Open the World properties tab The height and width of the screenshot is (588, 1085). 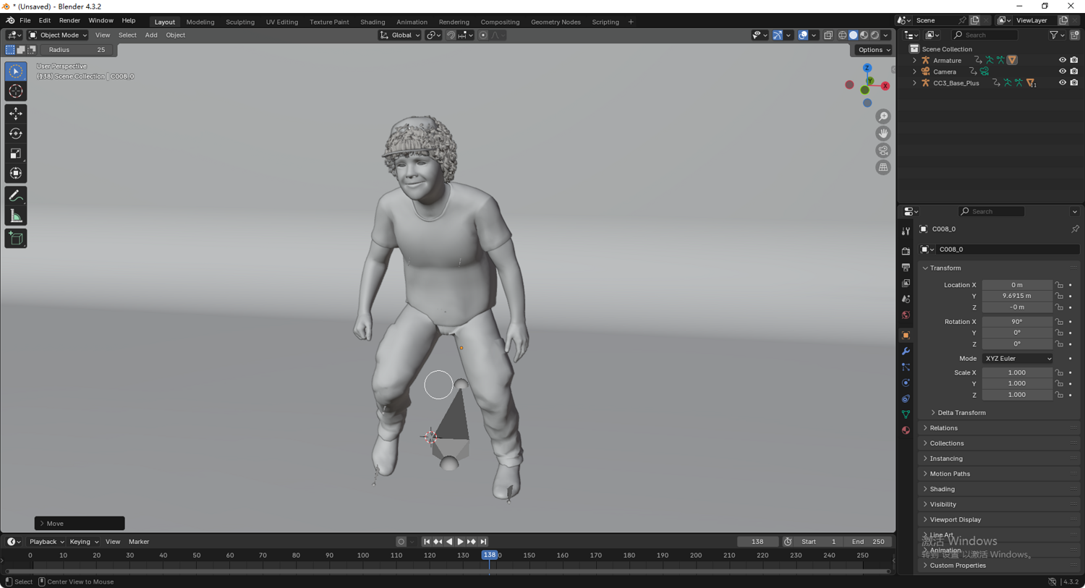(x=906, y=315)
